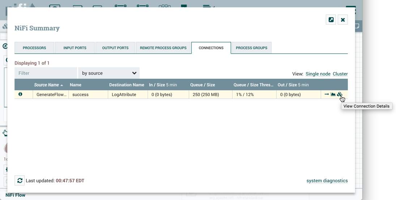Click the Go To connection arrow icon
The height and width of the screenshot is (200, 396).
pyautogui.click(x=327, y=95)
